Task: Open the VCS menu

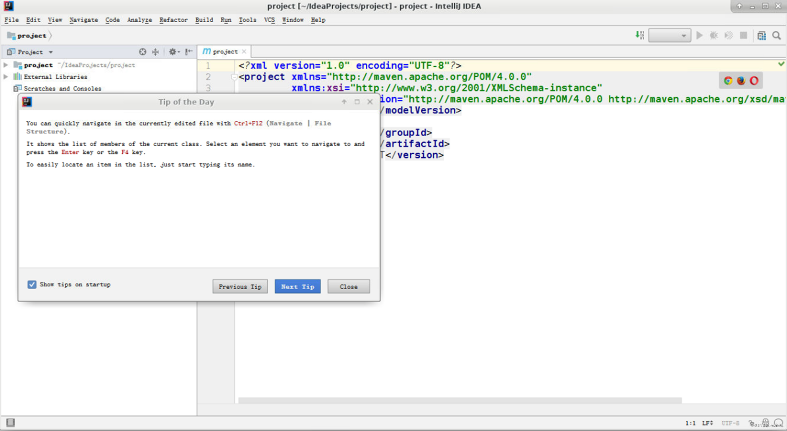Action: pyautogui.click(x=269, y=20)
